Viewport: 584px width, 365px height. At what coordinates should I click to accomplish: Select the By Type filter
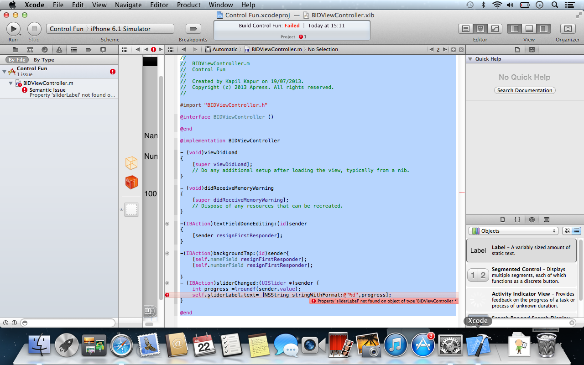pyautogui.click(x=44, y=60)
